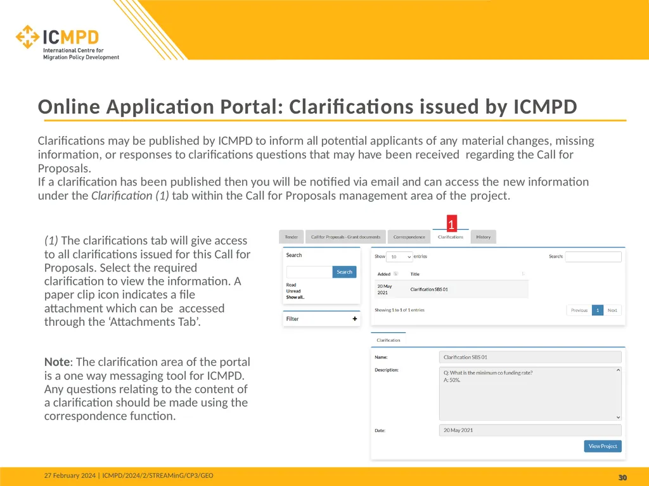Filter by Unread clarifications
The width and height of the screenshot is (649, 486).
coord(293,291)
